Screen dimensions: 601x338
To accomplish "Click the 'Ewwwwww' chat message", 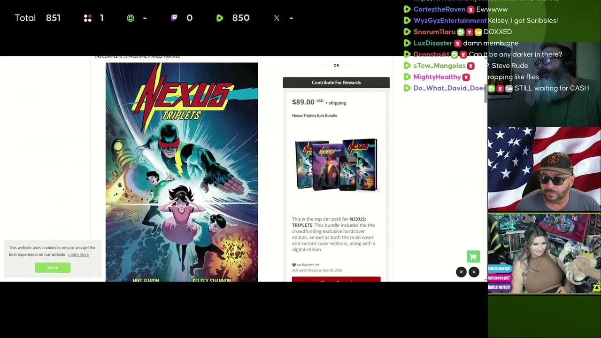I will [x=492, y=9].
